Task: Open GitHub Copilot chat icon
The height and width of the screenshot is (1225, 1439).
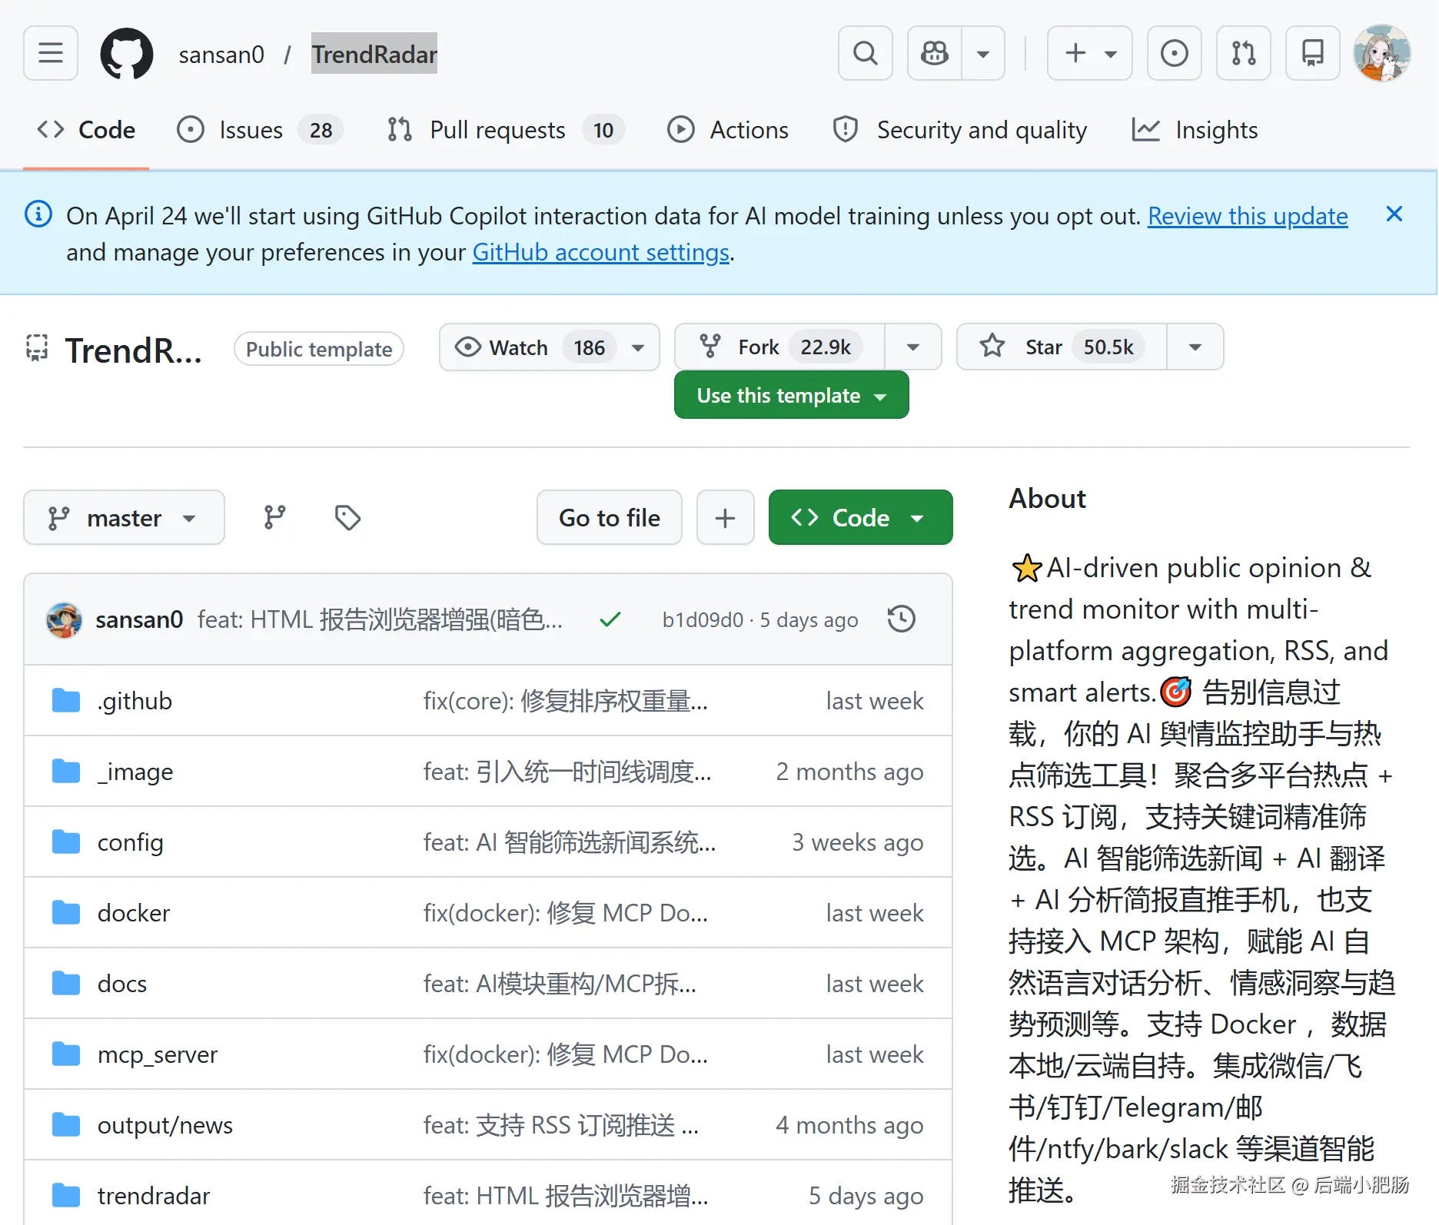Action: pyautogui.click(x=935, y=53)
